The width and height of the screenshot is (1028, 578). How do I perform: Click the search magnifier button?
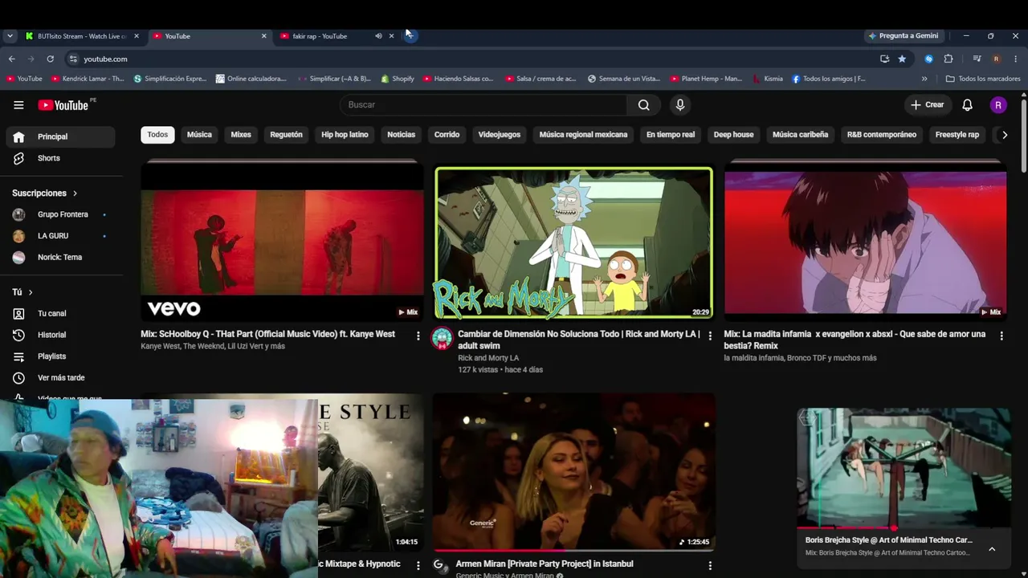click(643, 105)
